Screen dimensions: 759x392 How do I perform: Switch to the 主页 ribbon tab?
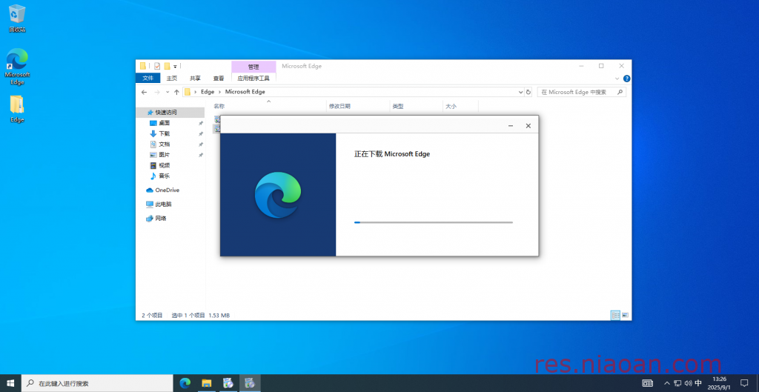(172, 79)
